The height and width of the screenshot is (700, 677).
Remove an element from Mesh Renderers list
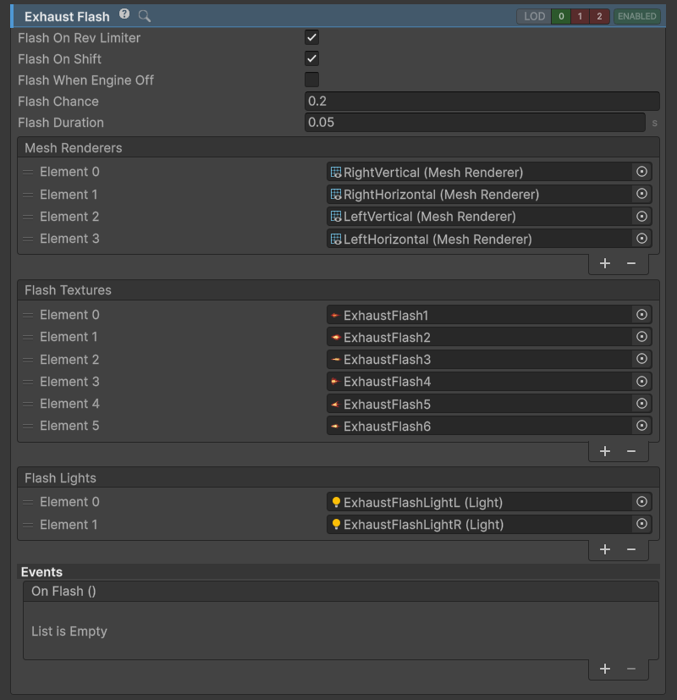[631, 263]
